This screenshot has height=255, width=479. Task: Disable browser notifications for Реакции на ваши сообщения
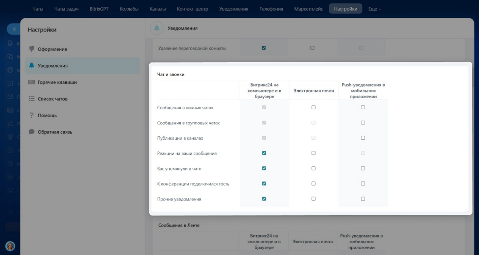coord(264,153)
